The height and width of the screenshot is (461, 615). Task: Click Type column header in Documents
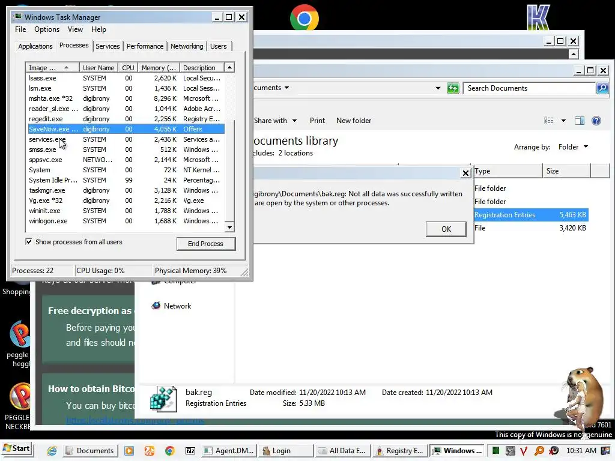pos(508,171)
